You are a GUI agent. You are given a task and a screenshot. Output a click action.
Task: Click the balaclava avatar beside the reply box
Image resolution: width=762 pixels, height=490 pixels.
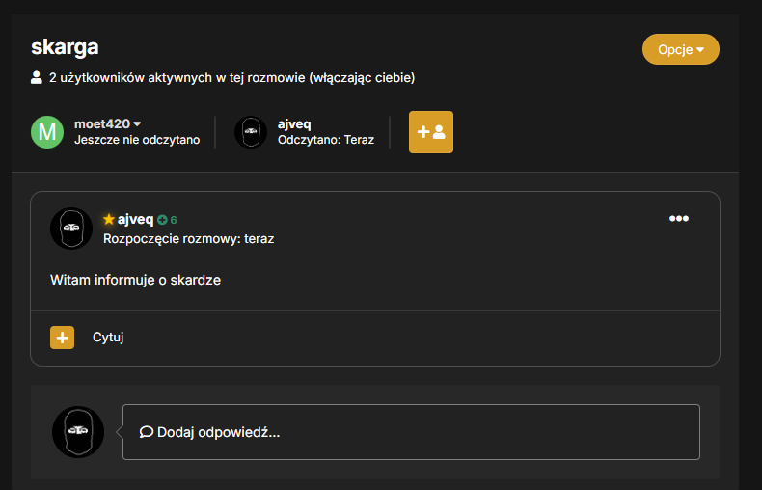pos(78,432)
